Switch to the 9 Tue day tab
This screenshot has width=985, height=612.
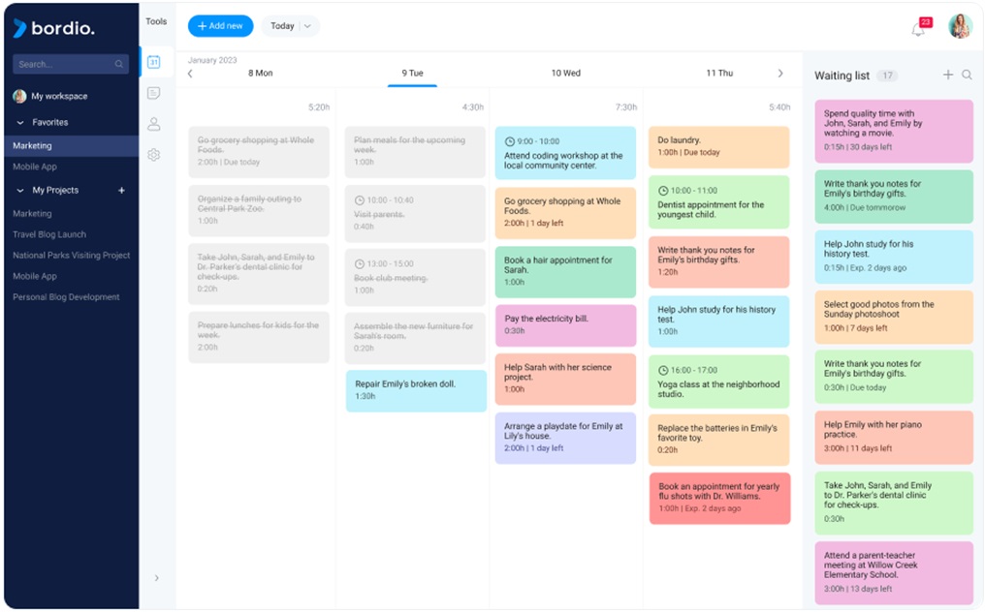tap(410, 73)
